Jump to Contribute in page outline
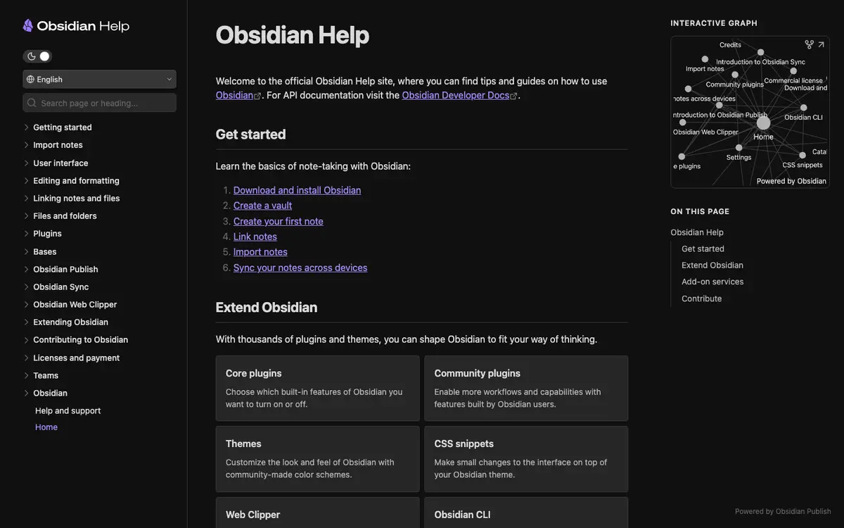The image size is (844, 528). [701, 298]
